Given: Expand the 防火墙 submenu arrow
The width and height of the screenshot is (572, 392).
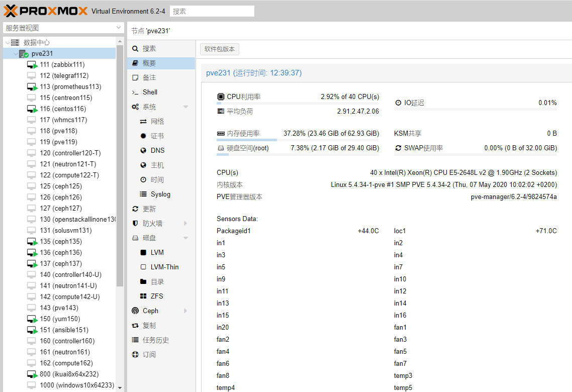Looking at the screenshot, I should click(185, 223).
